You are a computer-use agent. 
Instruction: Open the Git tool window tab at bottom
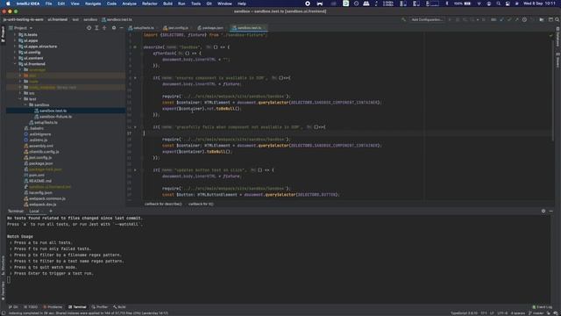(13, 307)
